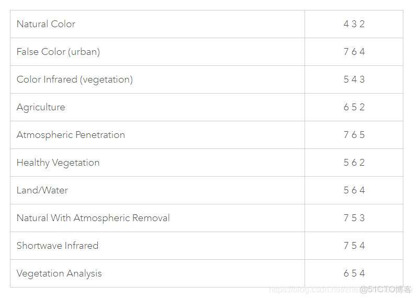Select the Agriculture table cell
This screenshot has height=299, width=417.
pos(41,107)
